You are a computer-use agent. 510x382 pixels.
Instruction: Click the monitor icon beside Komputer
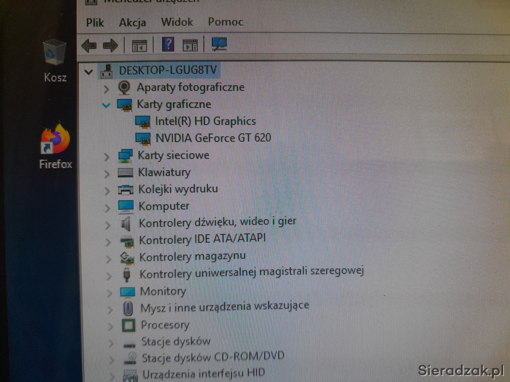pos(126,207)
